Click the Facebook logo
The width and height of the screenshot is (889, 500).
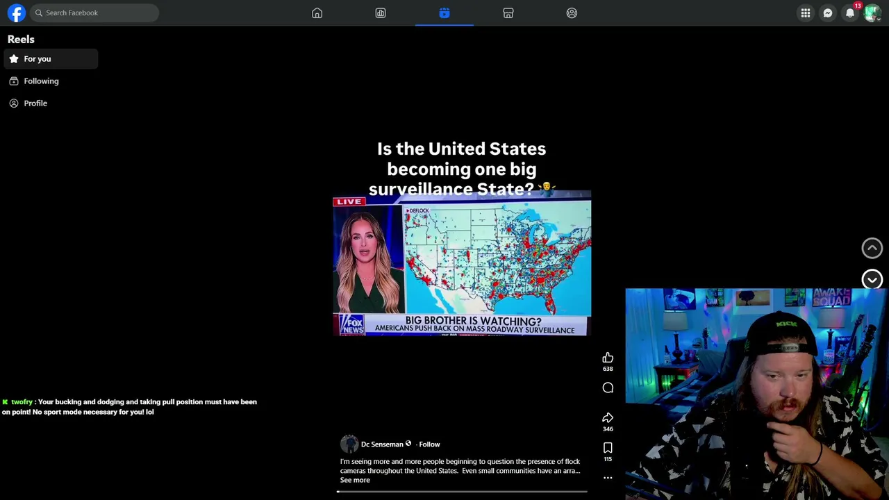pyautogui.click(x=17, y=12)
